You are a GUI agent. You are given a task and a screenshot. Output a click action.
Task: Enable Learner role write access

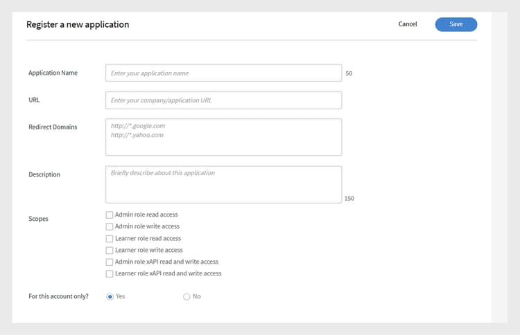(110, 251)
